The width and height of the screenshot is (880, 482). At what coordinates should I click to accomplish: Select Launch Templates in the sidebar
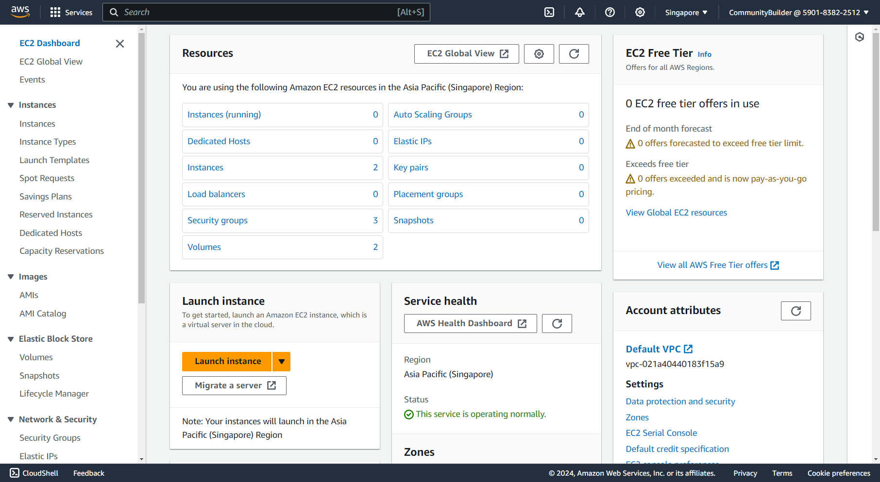click(x=54, y=160)
